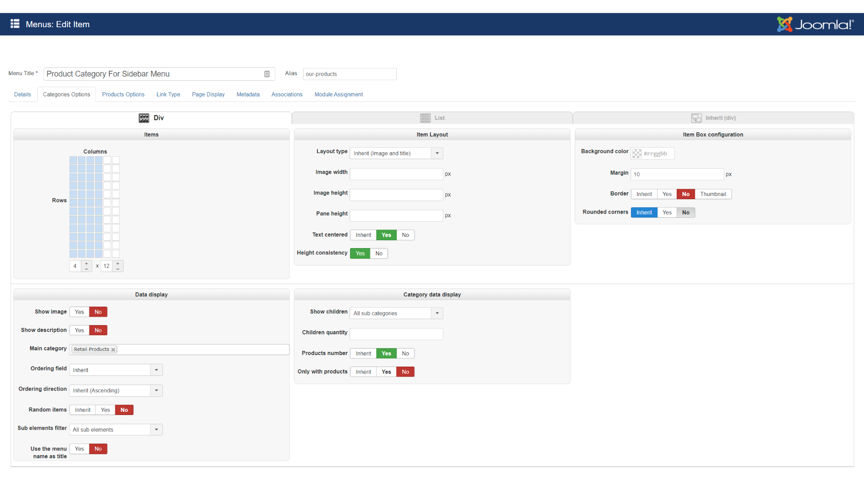864x498 pixels.
Task: Increase the rows count with plus
Action: pos(118,263)
